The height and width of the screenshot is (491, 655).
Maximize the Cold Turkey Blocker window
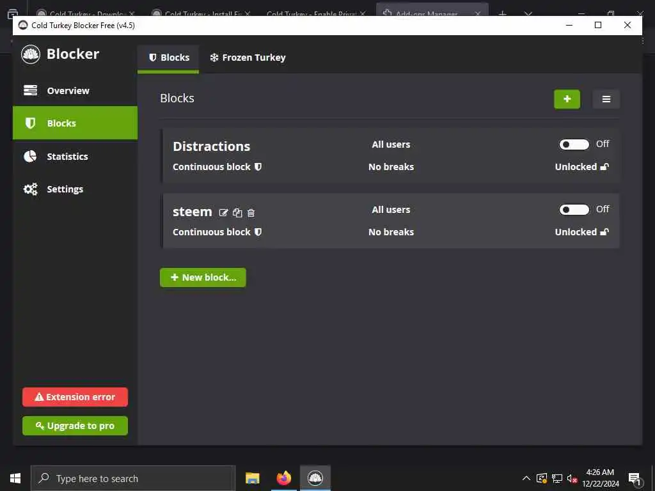[598, 26]
